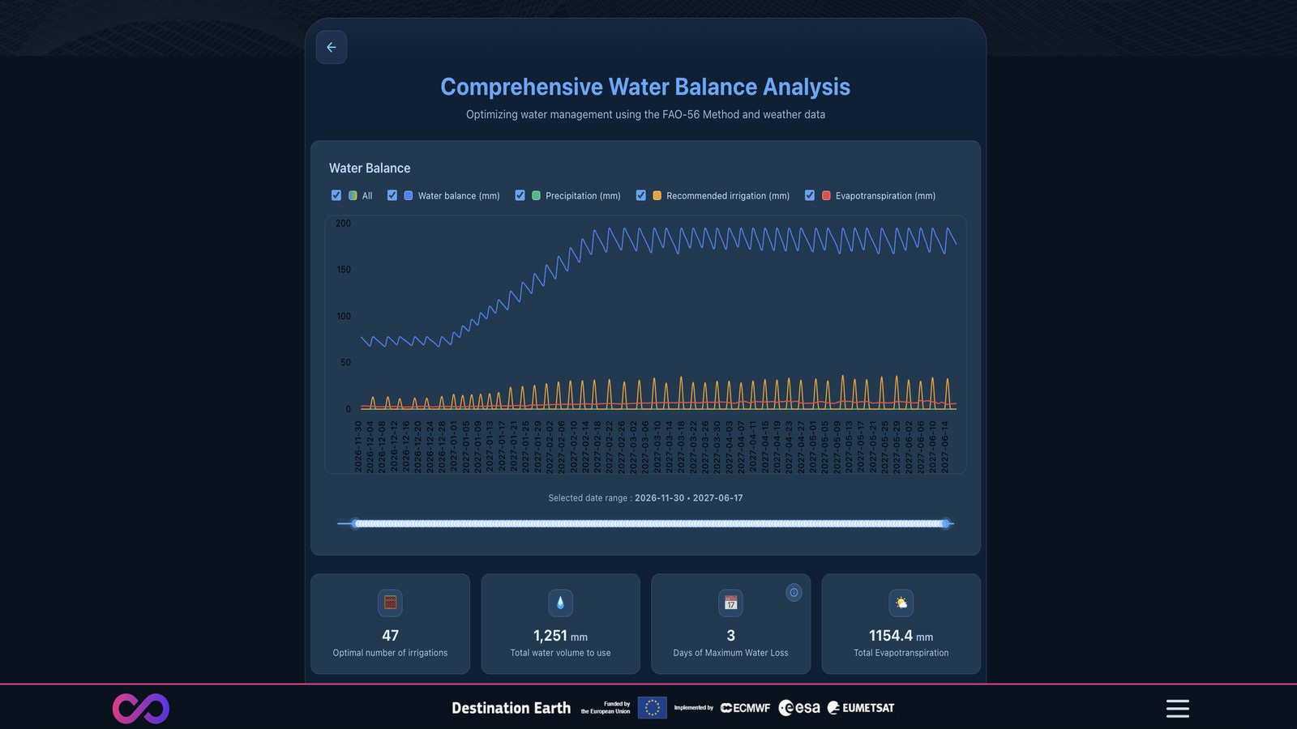Click the info icon on Days of Maximum Water Loss
The image size is (1297, 729).
(x=793, y=593)
